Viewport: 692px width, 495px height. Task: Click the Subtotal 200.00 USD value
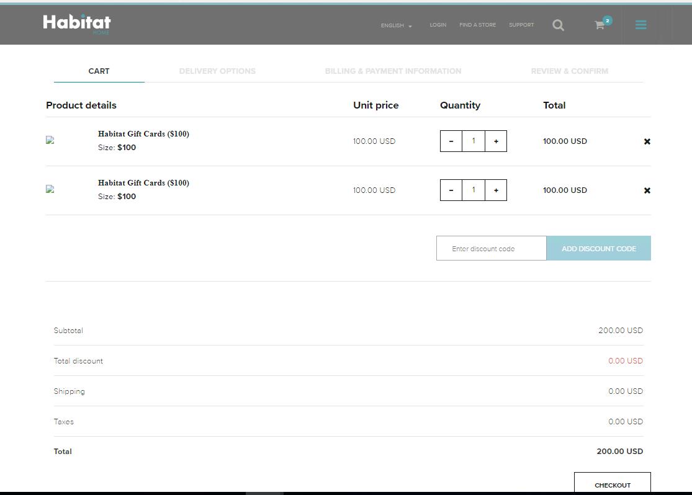tap(621, 331)
